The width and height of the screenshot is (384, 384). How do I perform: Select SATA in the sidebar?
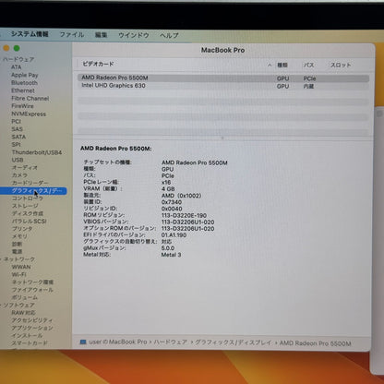pyautogui.click(x=18, y=137)
